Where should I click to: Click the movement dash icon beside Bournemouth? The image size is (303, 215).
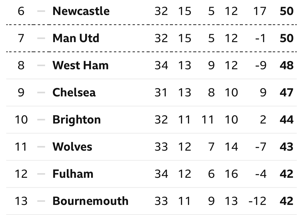click(x=41, y=201)
